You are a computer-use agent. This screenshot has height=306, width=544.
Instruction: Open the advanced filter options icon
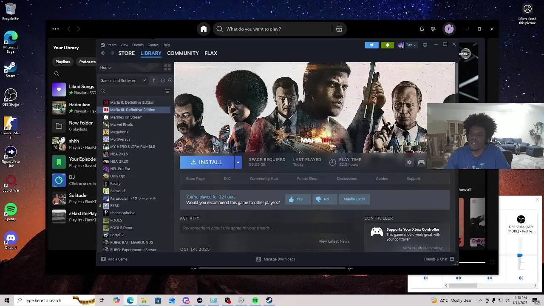pyautogui.click(x=167, y=91)
